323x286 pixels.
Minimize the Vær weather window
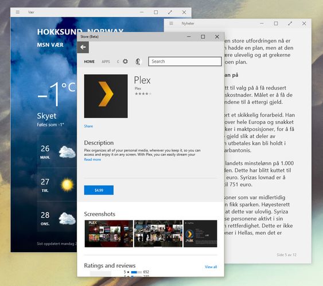coord(142,12)
